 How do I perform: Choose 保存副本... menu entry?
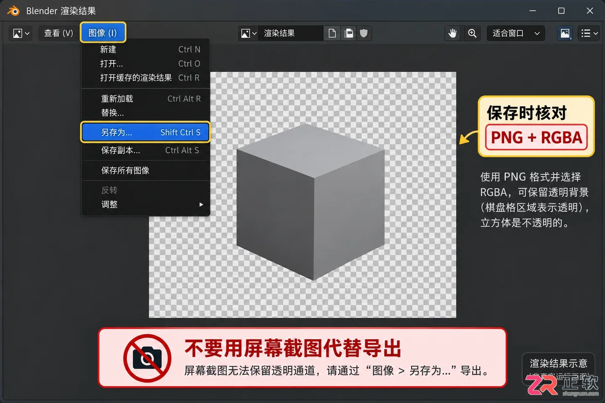pos(145,150)
